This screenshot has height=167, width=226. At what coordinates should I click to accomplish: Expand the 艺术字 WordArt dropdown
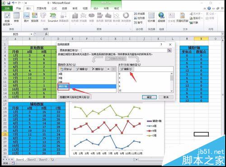[202, 14]
